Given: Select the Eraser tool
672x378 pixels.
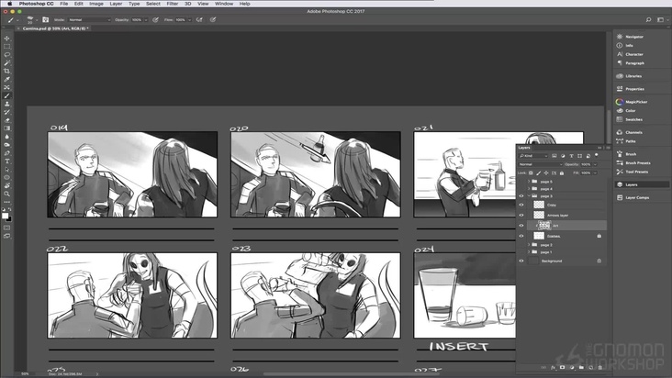Looking at the screenshot, I should tap(6, 120).
